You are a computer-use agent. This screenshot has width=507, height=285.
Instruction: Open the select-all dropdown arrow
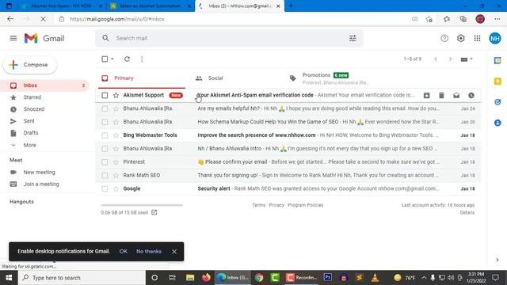click(112, 59)
